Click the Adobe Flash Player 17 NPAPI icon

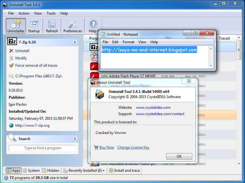click(94, 76)
